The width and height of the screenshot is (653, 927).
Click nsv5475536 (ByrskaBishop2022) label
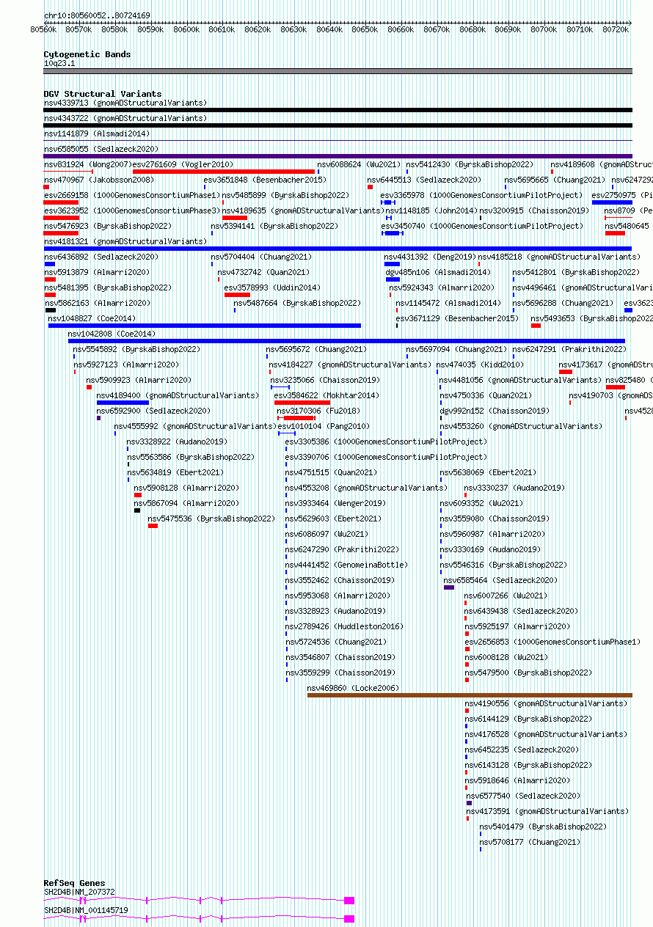211,519
